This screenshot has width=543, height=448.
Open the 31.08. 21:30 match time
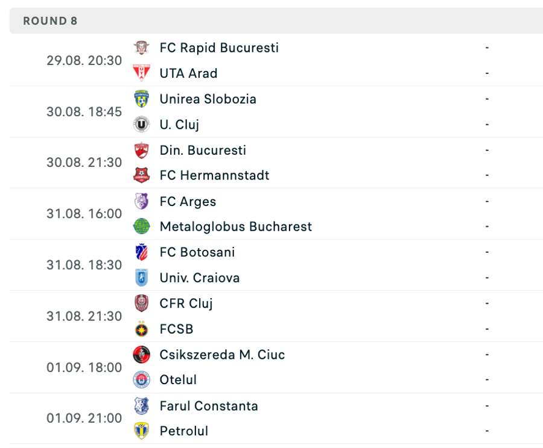pyautogui.click(x=84, y=316)
